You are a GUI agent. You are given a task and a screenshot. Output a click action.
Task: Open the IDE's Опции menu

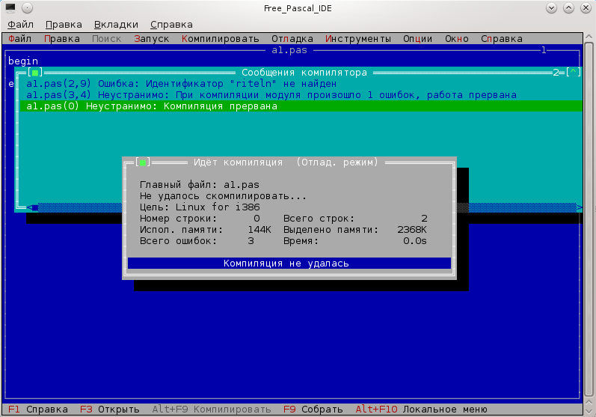coord(417,39)
